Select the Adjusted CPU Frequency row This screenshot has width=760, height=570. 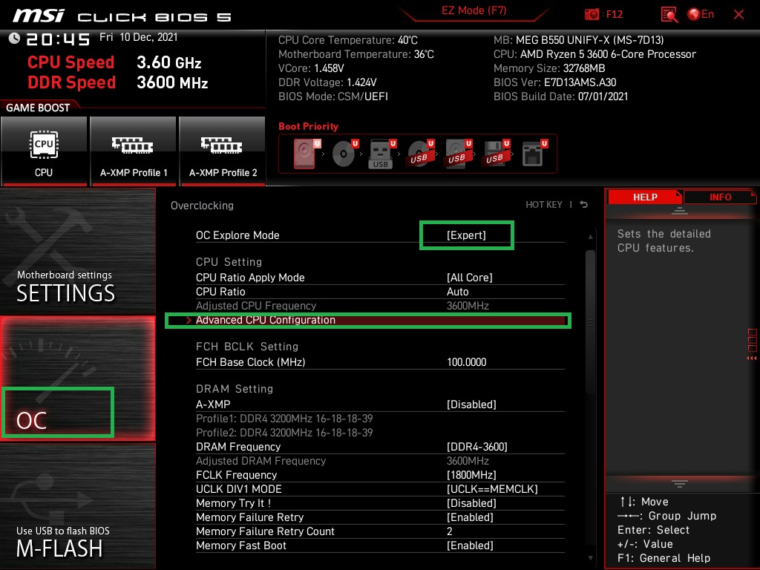point(380,306)
